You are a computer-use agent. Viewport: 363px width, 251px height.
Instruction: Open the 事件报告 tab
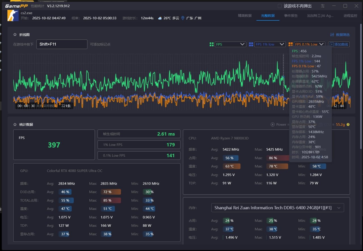[291, 16]
